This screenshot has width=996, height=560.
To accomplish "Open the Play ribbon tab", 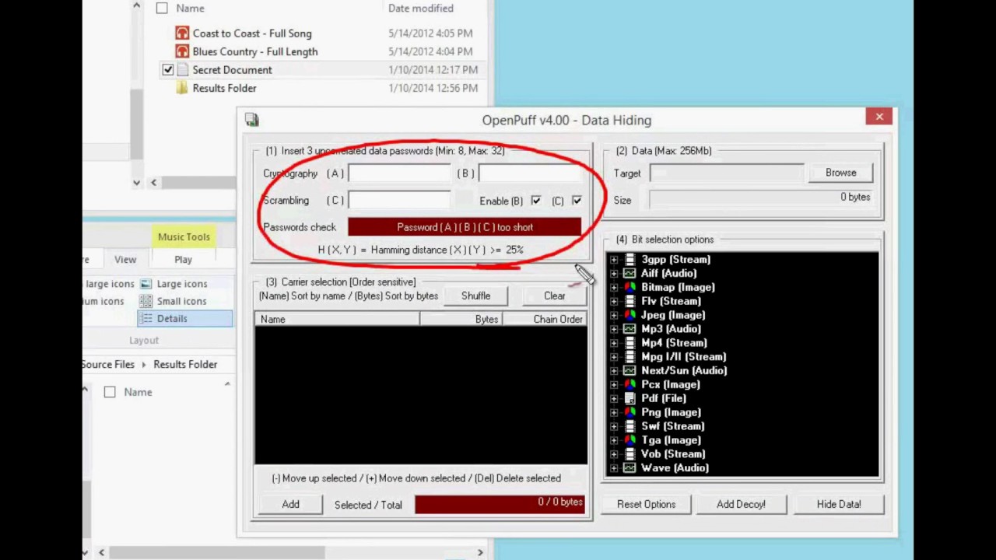I will point(183,260).
